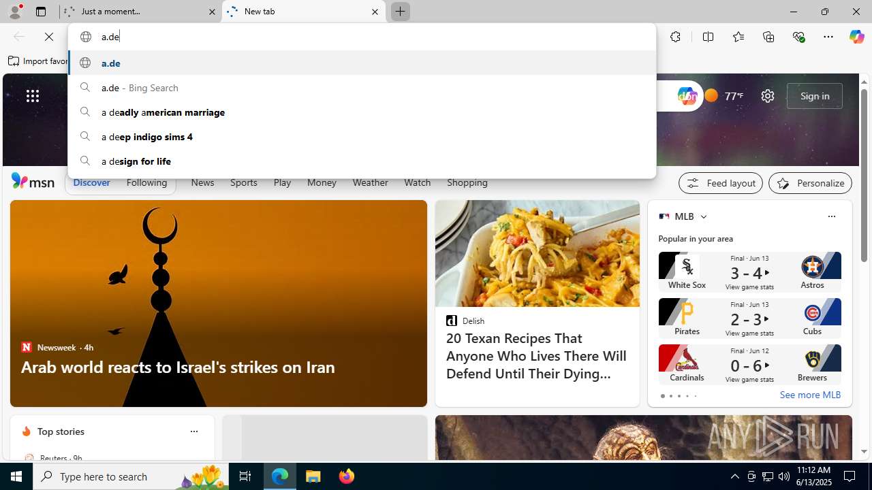Click the weather 77°F indicator
The height and width of the screenshot is (490, 872).
(723, 96)
